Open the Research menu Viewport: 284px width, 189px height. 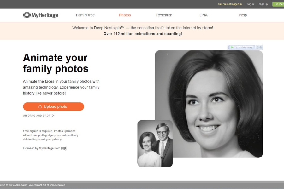coord(164,15)
